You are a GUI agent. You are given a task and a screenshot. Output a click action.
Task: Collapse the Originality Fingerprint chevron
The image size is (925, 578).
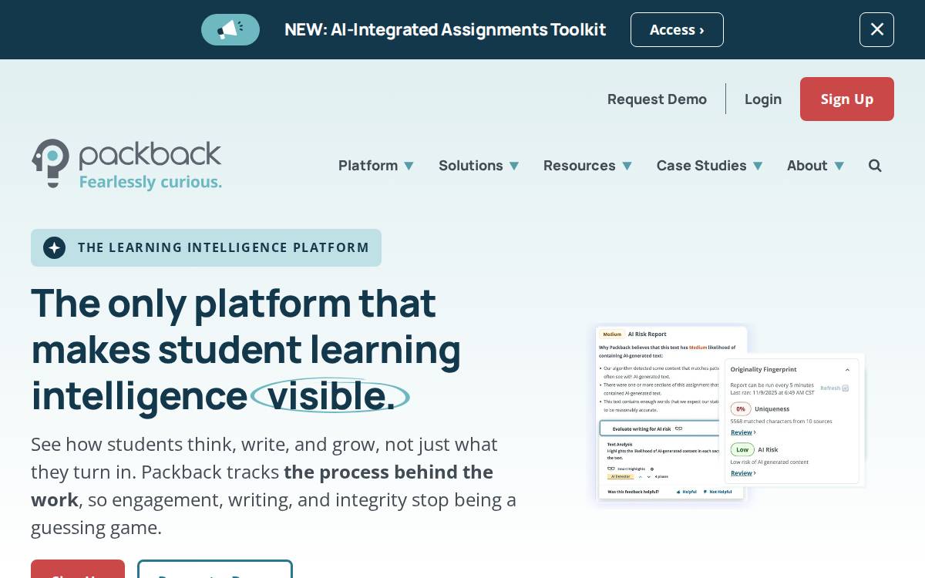(847, 370)
